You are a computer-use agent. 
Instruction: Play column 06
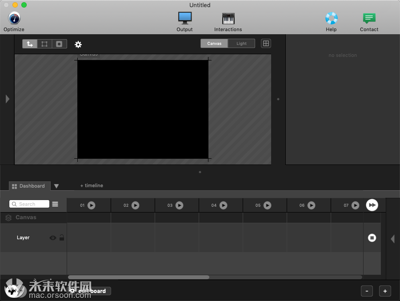[311, 205]
